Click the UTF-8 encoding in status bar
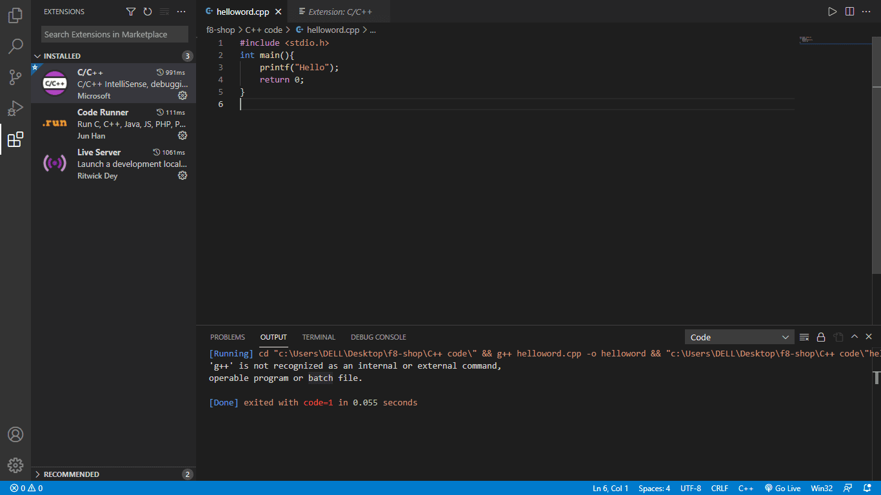This screenshot has height=495, width=881. click(690, 488)
